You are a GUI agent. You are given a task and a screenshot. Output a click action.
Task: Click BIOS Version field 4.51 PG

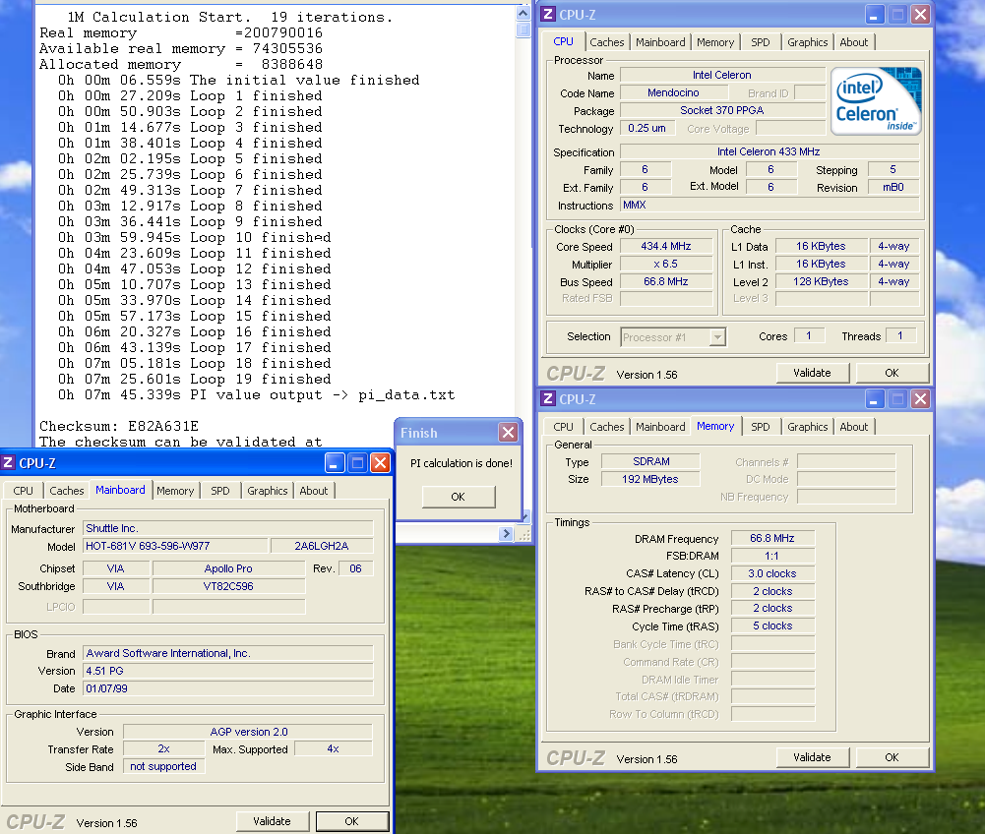click(x=228, y=672)
